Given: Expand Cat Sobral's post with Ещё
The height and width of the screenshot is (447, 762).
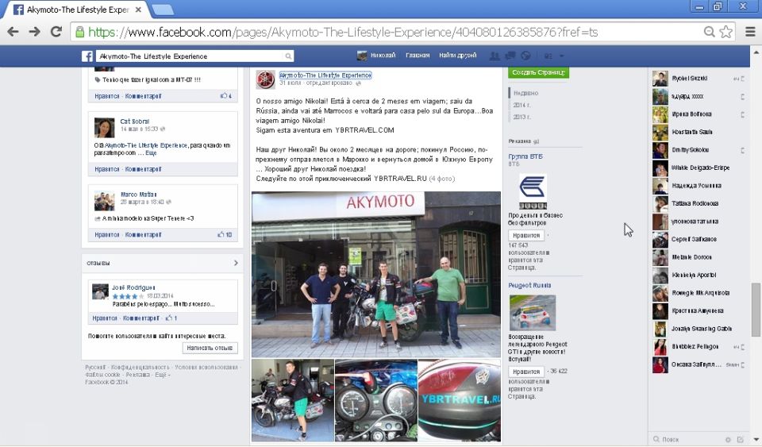Looking at the screenshot, I should (x=151, y=153).
